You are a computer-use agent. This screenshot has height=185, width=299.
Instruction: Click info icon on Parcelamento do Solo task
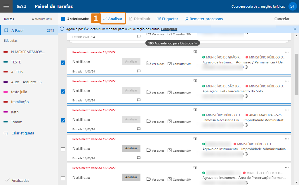pyautogui.click(x=246, y=96)
